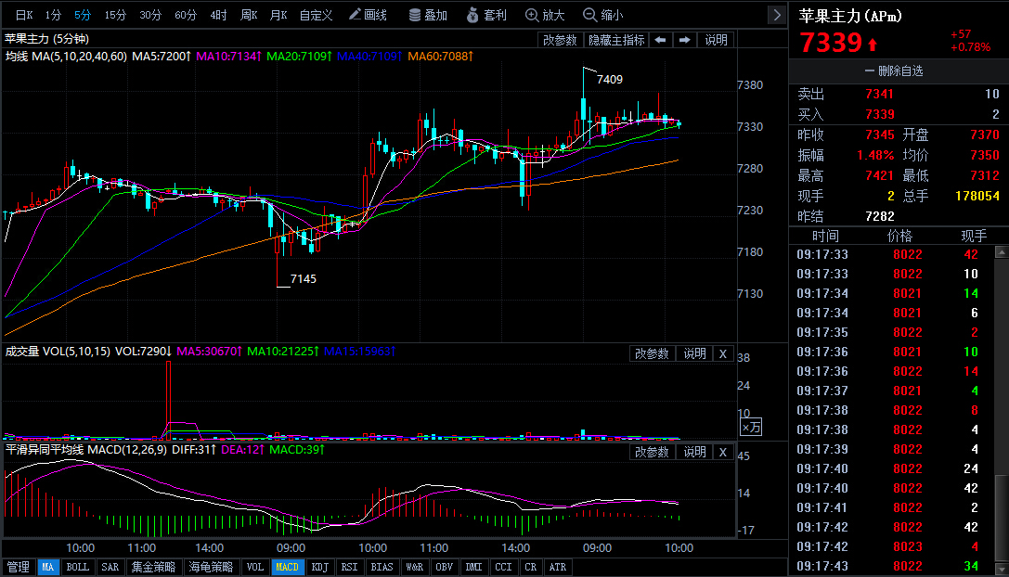The image size is (1009, 577).
Task: Select the DMI indicator tab
Action: point(473,567)
